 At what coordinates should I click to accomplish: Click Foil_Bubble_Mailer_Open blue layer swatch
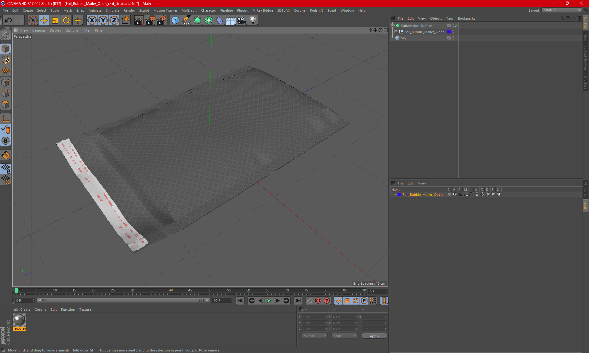pos(449,32)
